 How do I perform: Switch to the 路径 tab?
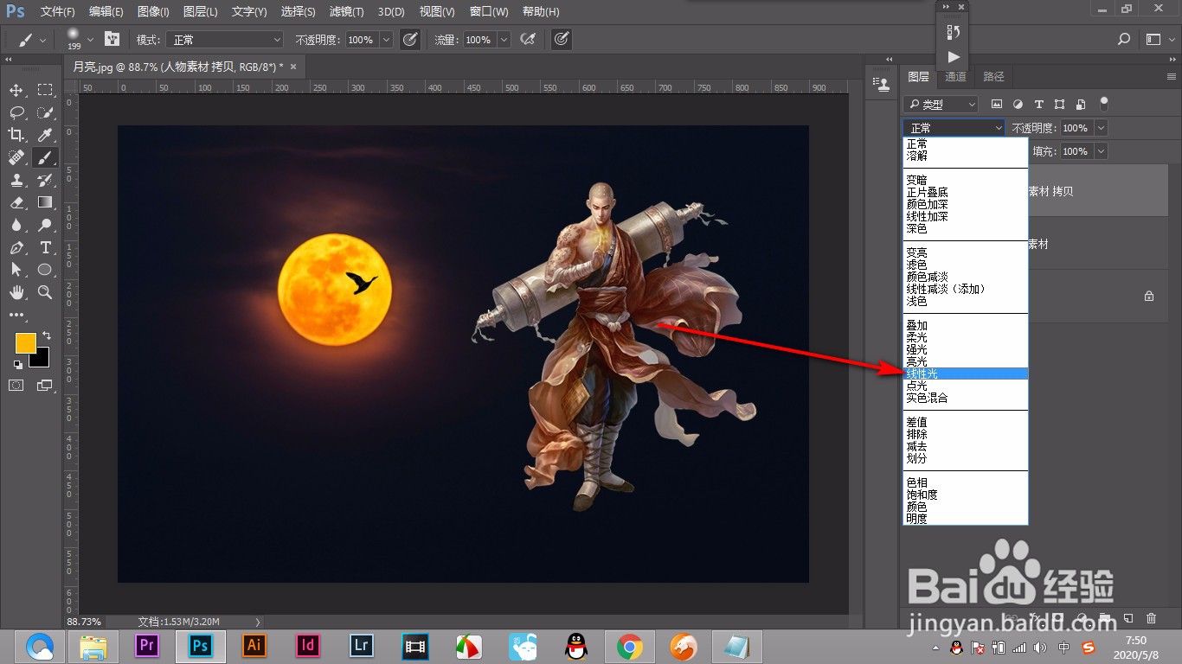994,77
